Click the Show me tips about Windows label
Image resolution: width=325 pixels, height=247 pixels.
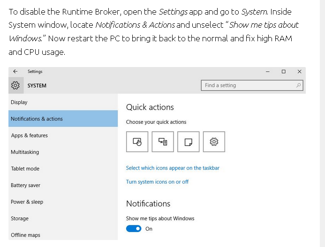coord(160,218)
